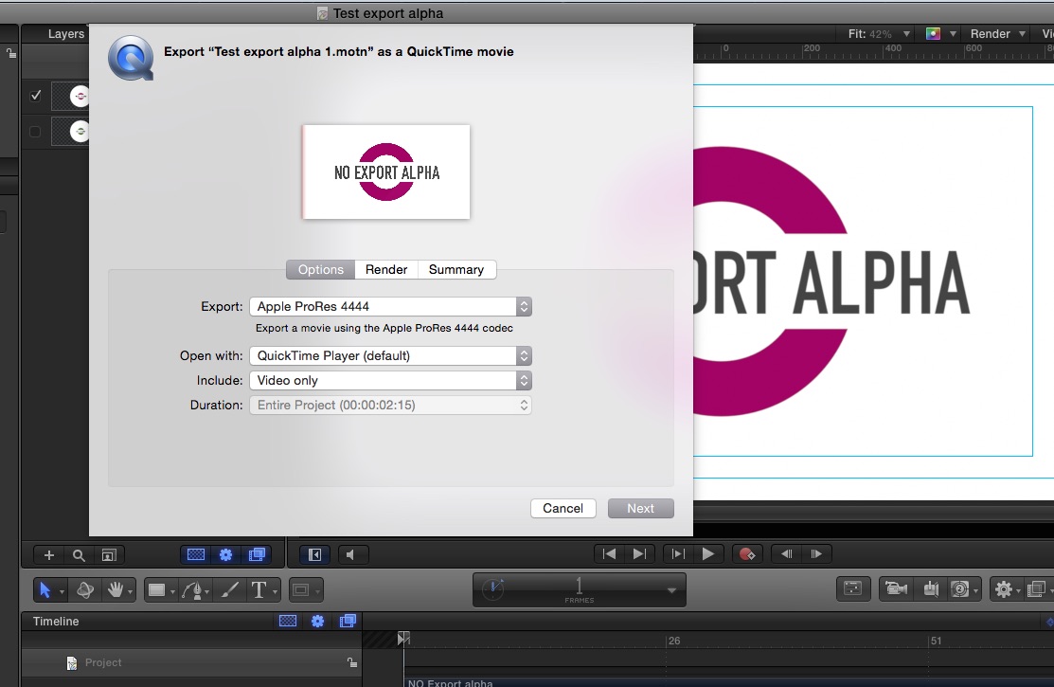The image size is (1054, 687).
Task: Open the canvas color channels swatch menu
Action: click(934, 34)
